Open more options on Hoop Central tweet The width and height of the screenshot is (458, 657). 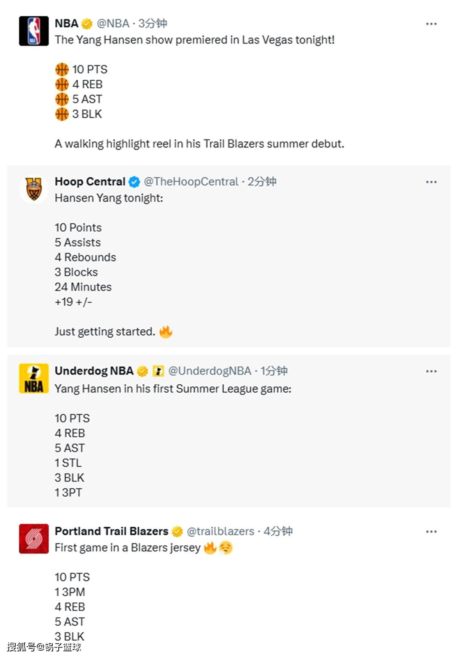[431, 182]
